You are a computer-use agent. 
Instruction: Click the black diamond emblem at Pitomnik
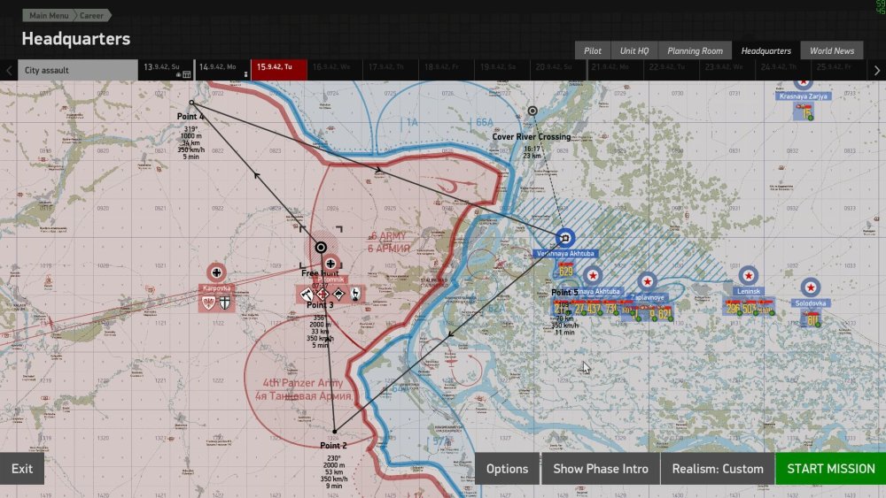point(338,294)
